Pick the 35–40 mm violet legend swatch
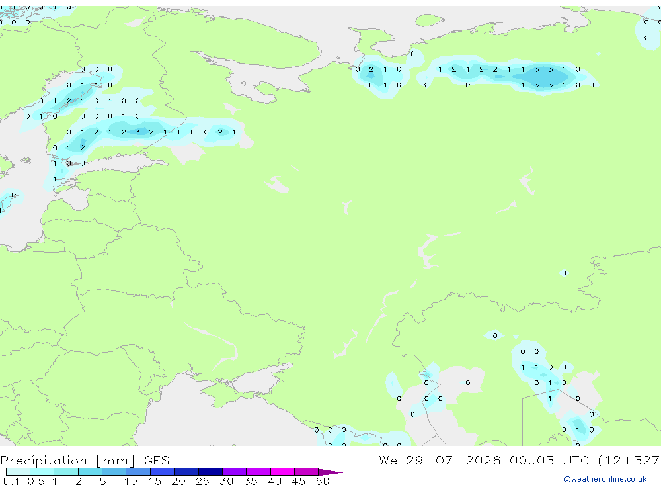 (258, 472)
